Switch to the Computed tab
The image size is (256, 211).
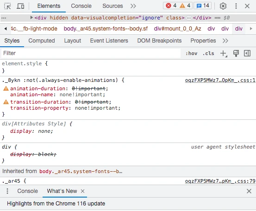pos(42,41)
